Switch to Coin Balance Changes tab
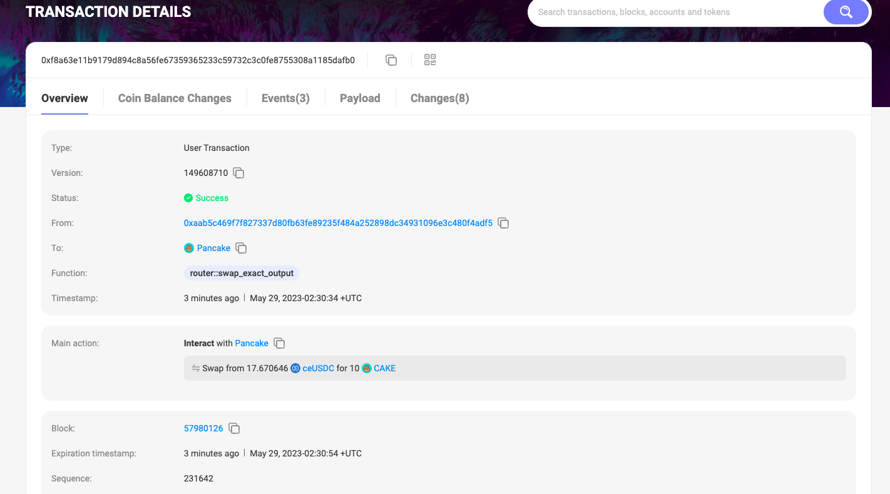The image size is (890, 494). pyautogui.click(x=175, y=98)
